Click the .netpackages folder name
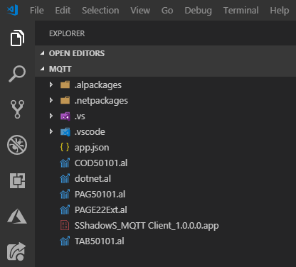296x267 pixels. pos(101,101)
